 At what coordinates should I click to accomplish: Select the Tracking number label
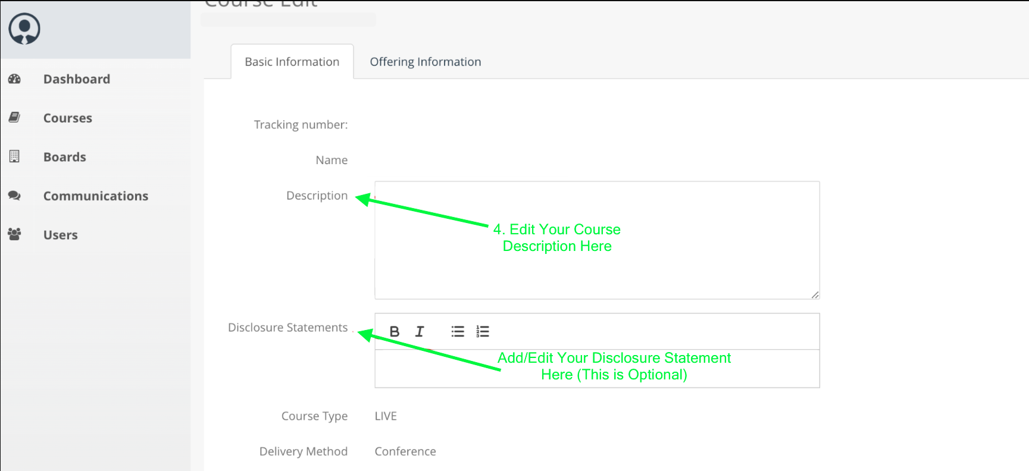click(301, 125)
